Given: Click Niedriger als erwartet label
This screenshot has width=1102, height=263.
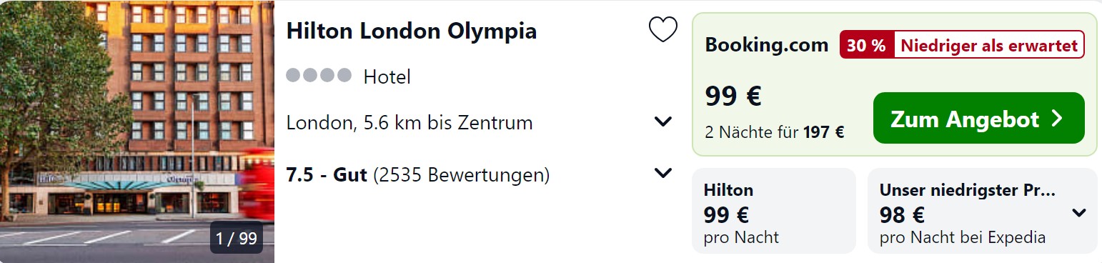Looking at the screenshot, I should pyautogui.click(x=988, y=46).
